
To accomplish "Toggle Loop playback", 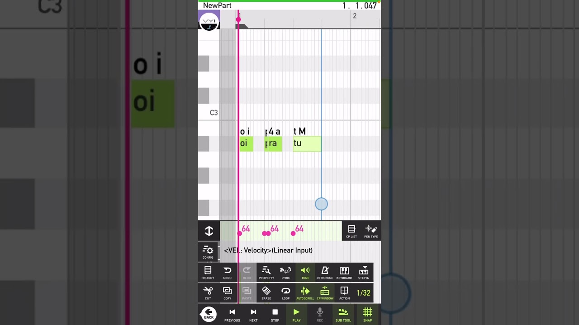I will point(285,293).
